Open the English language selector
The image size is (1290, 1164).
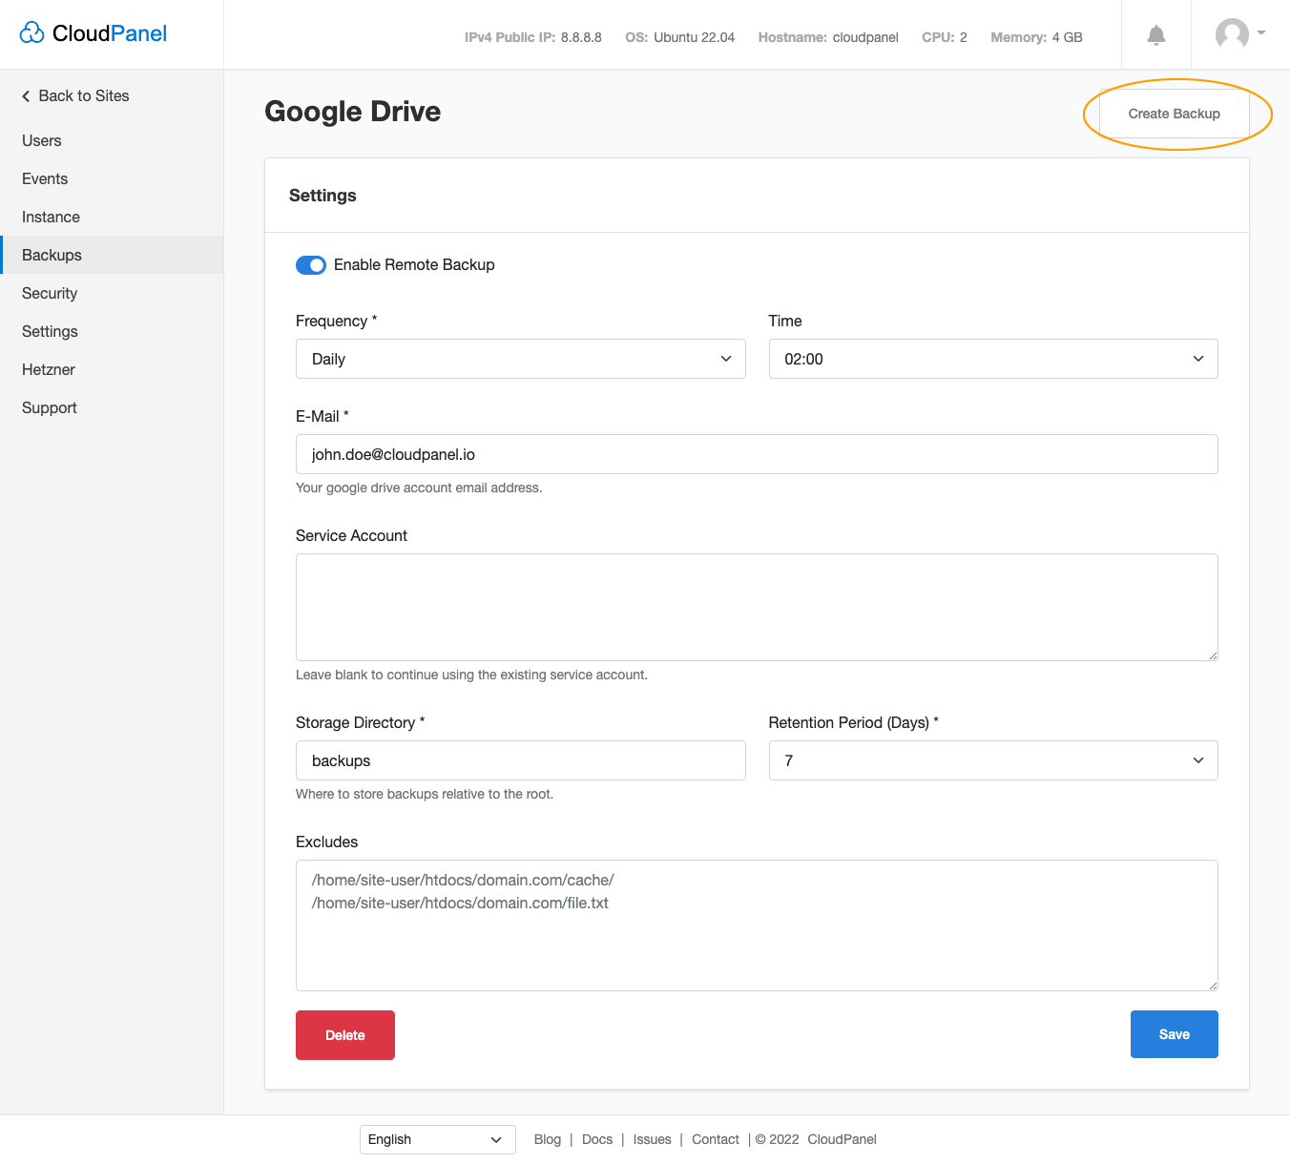437,1139
